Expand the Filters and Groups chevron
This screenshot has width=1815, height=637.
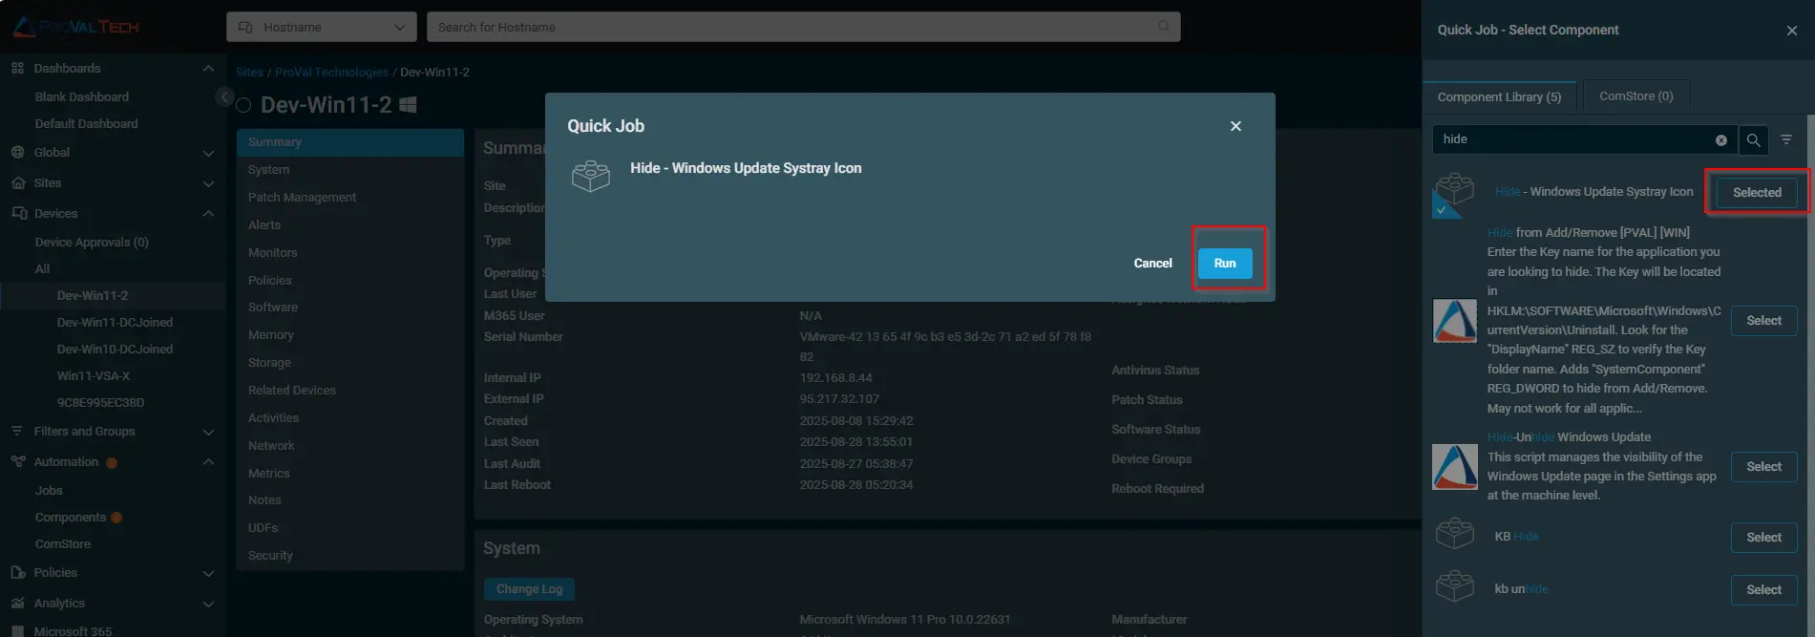[208, 432]
